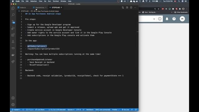The width and height of the screenshot is (199, 112).
Task: Open editor More Actions ellipsis menu
Action: (x=135, y=7)
